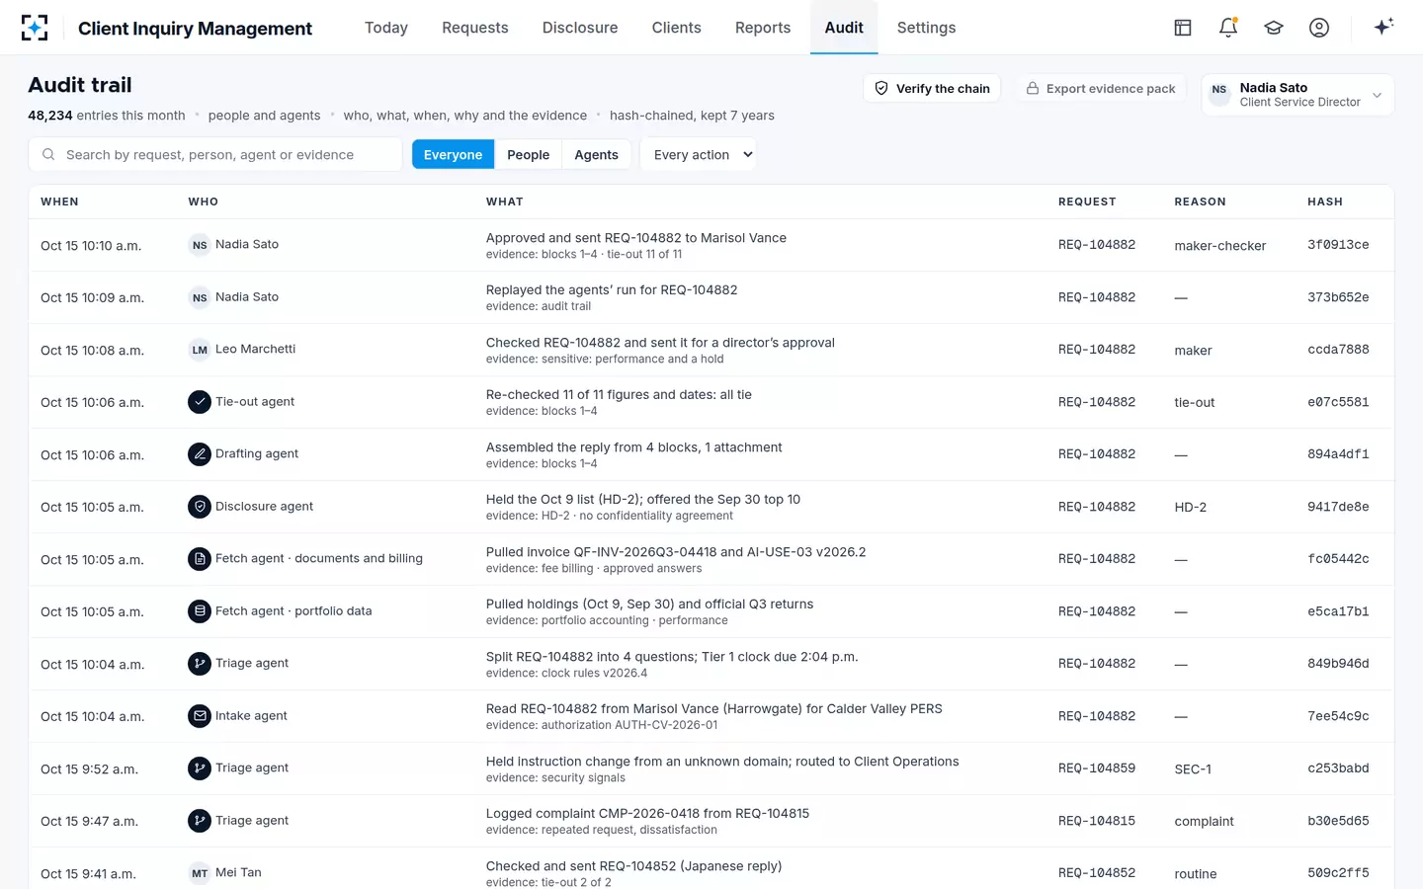
Task: Click the Triage agent icon at 10:04 a.m.
Action: coord(200,664)
